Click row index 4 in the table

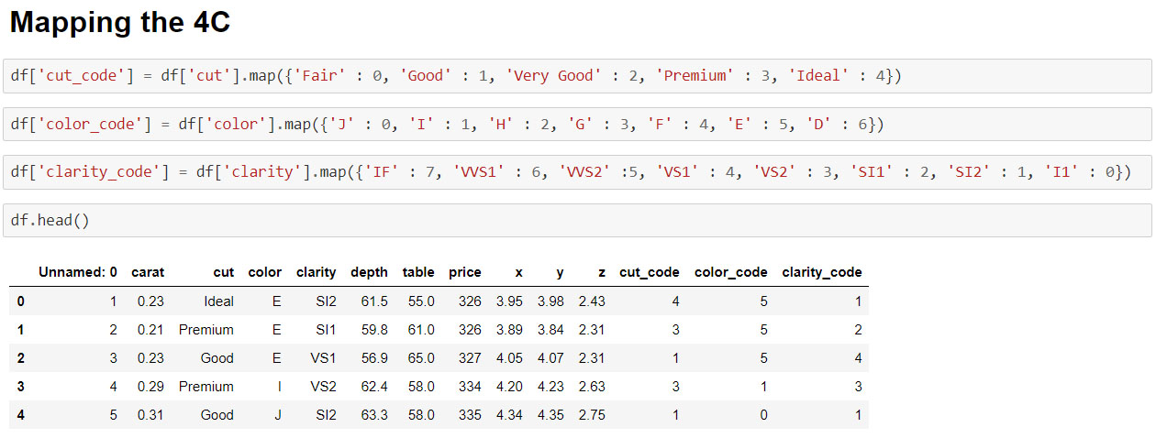tap(20, 415)
